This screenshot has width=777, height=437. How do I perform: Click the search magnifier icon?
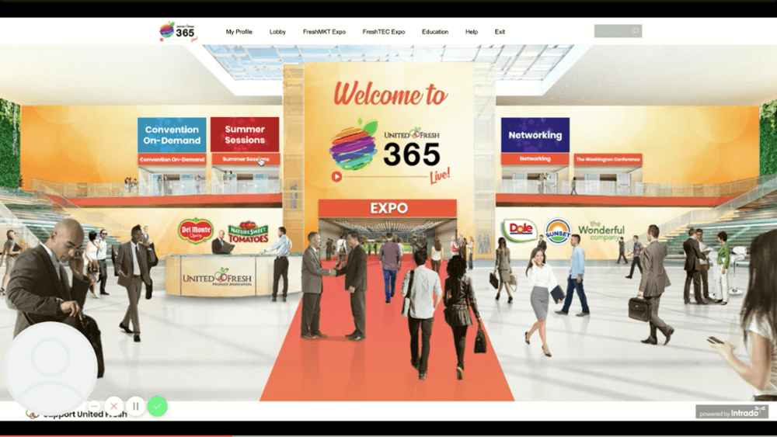tap(636, 32)
